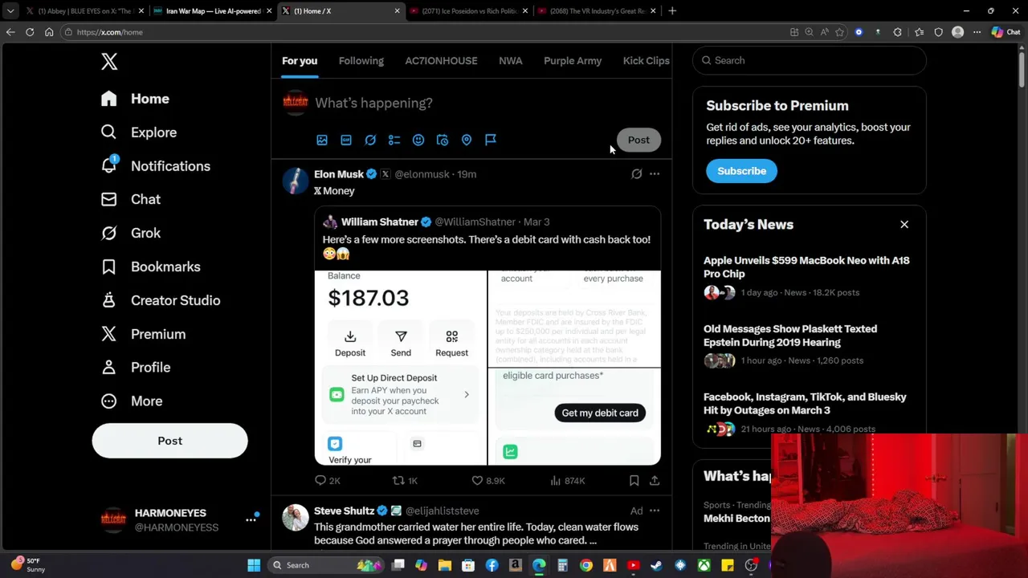Open the More menu in sidebar

pos(131,401)
